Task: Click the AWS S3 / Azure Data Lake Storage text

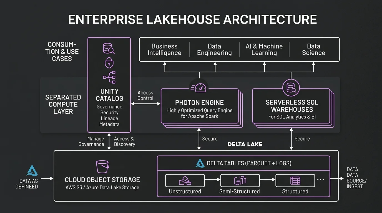Action: tap(102, 187)
